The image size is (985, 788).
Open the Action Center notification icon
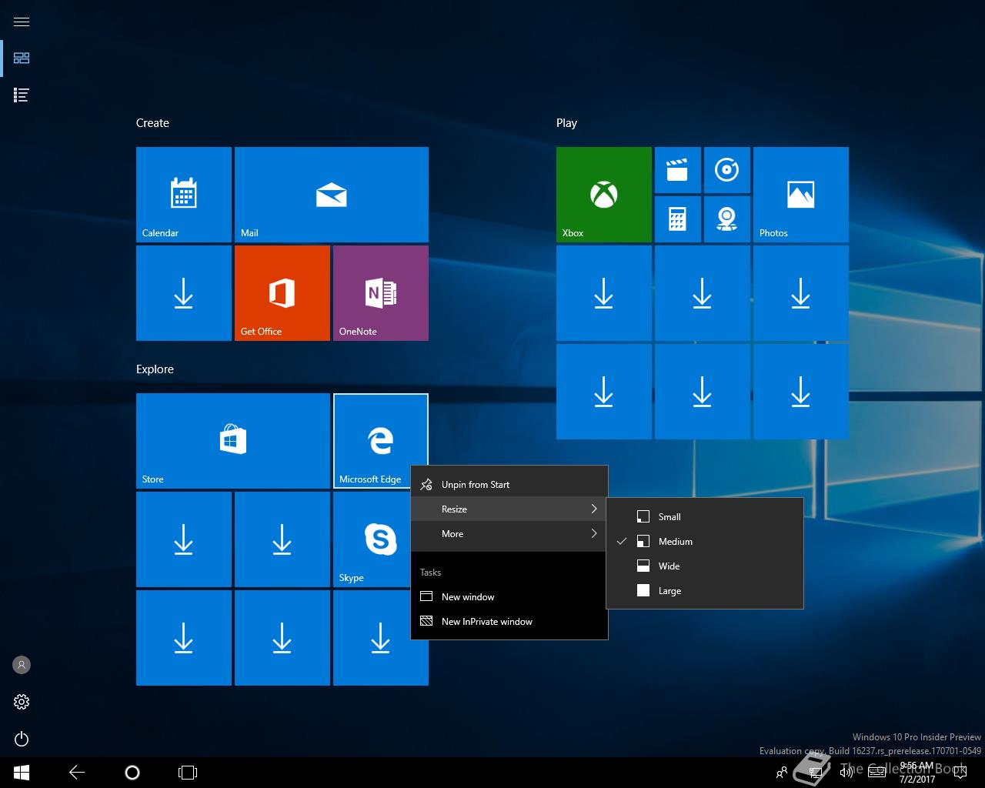pos(960,773)
